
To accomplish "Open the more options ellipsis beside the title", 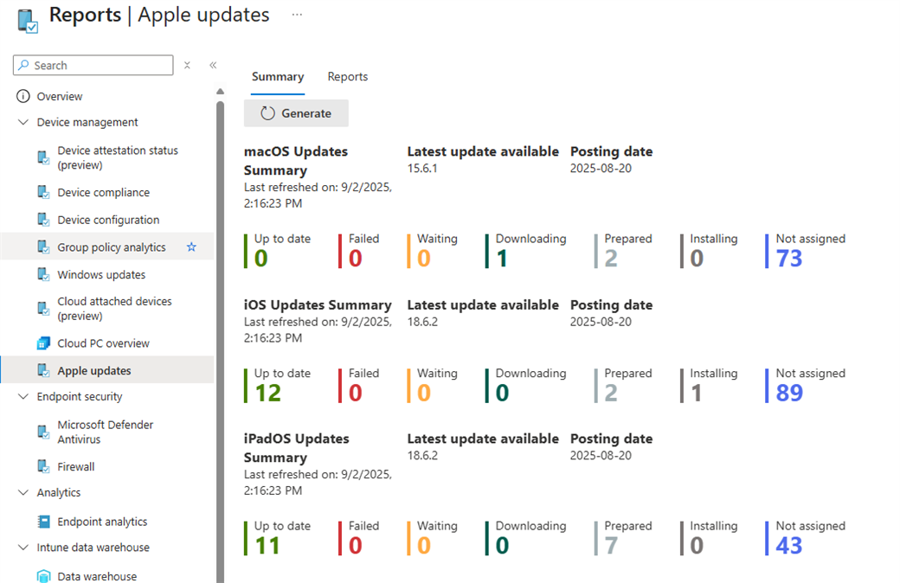I will 297,15.
